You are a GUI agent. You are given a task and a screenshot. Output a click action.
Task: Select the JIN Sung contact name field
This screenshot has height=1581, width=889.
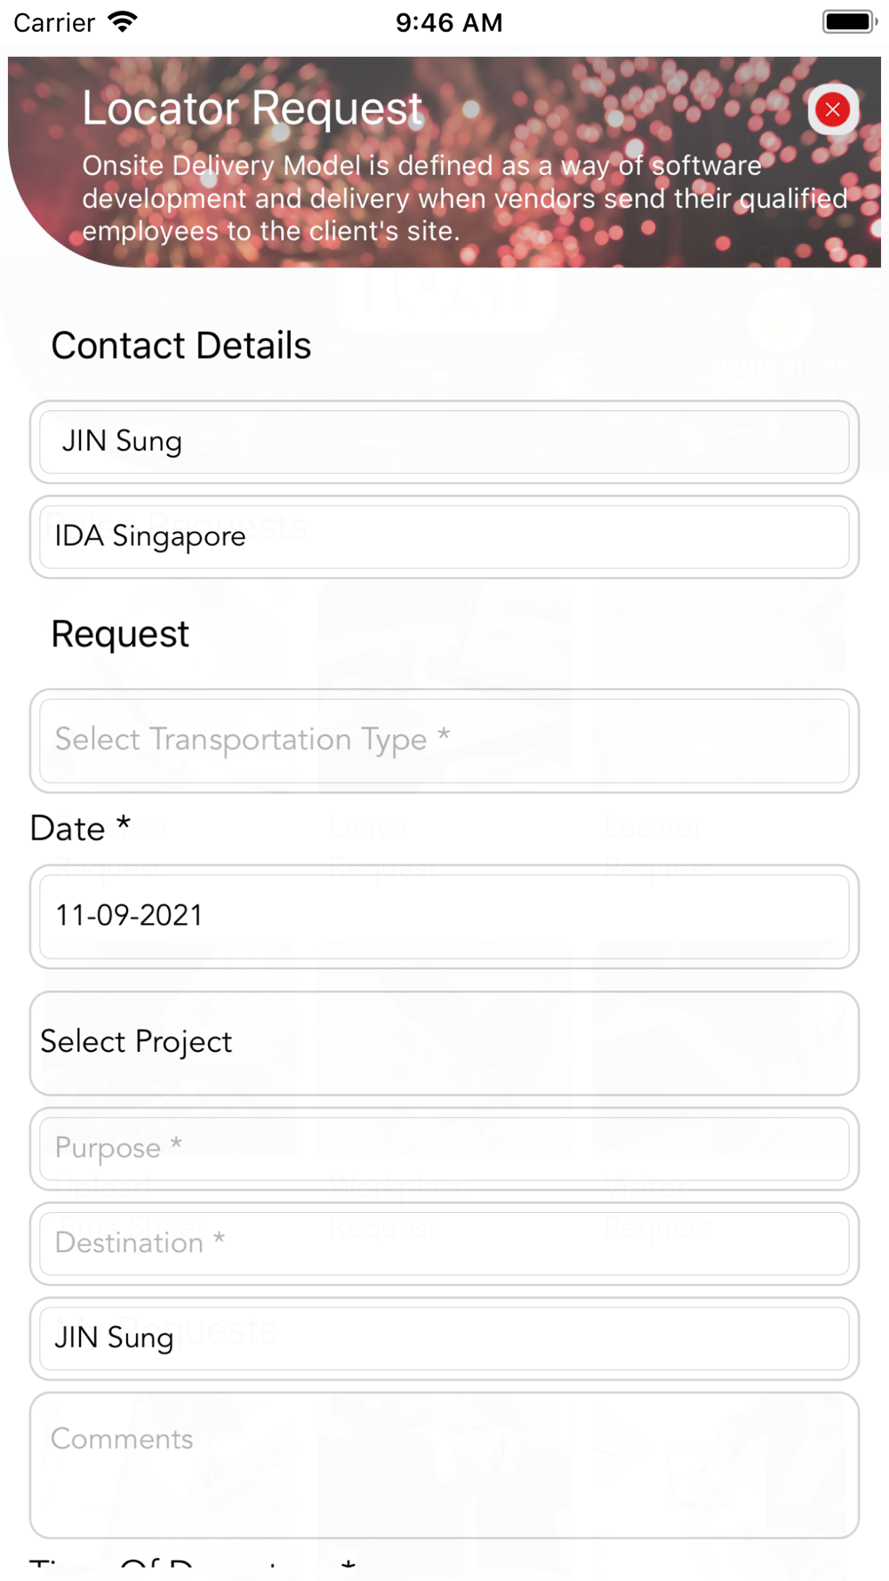click(444, 442)
